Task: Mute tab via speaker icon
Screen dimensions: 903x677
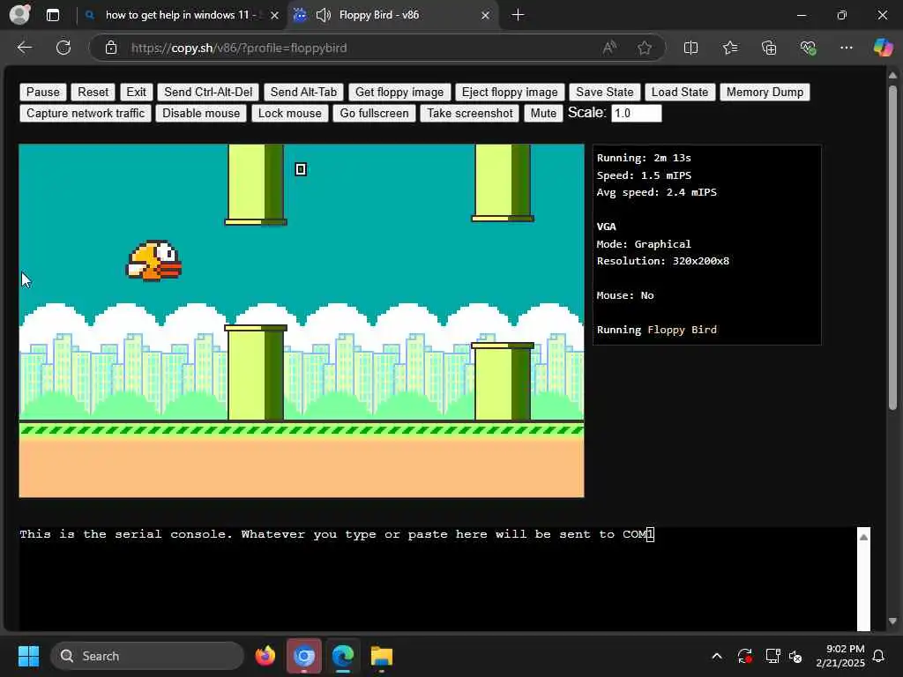Action: tap(324, 15)
